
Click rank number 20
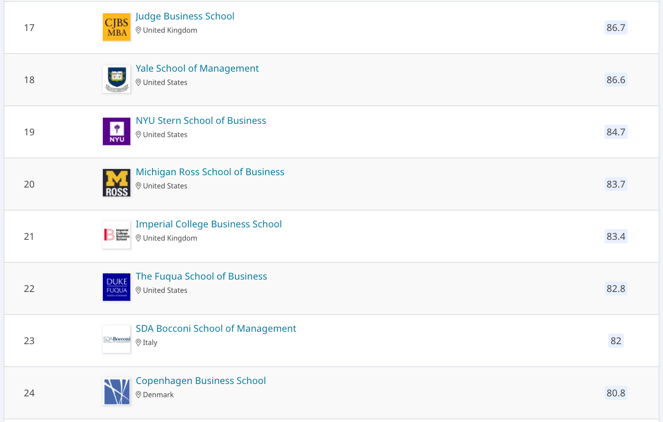point(29,184)
